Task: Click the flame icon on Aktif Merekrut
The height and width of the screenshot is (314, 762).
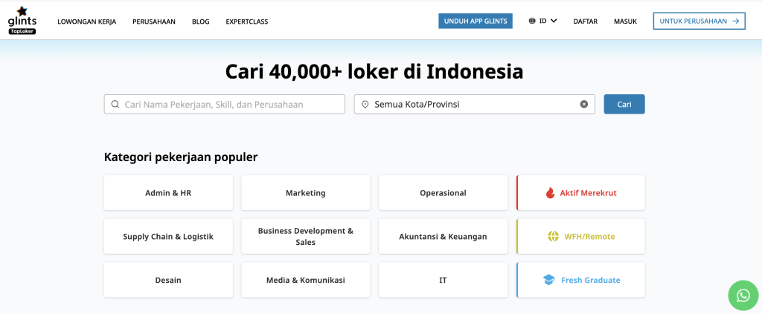Action: coord(550,193)
